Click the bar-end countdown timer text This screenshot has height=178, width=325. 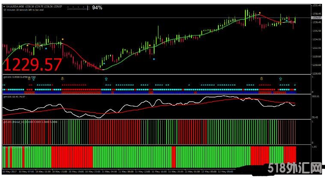24,10
